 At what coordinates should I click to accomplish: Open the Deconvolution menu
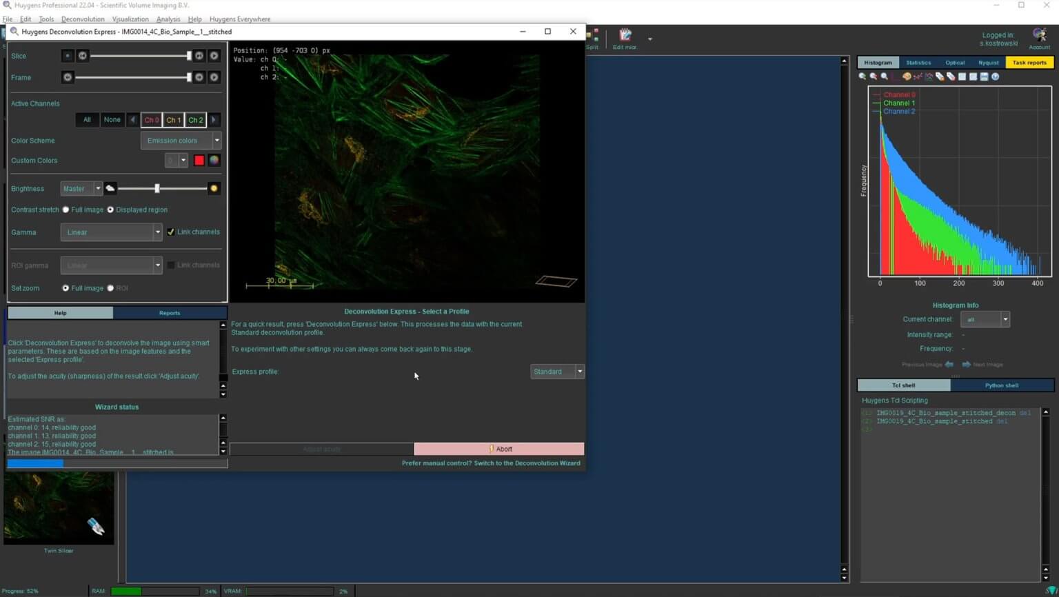pyautogui.click(x=83, y=19)
